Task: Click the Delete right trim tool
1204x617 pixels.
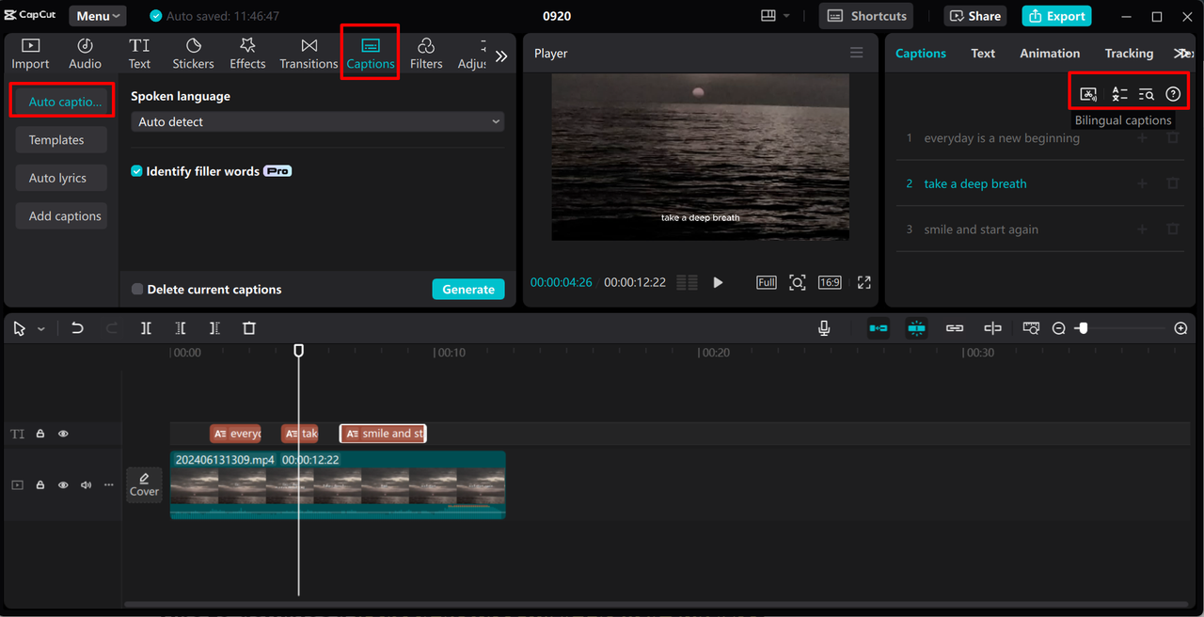Action: (x=215, y=328)
